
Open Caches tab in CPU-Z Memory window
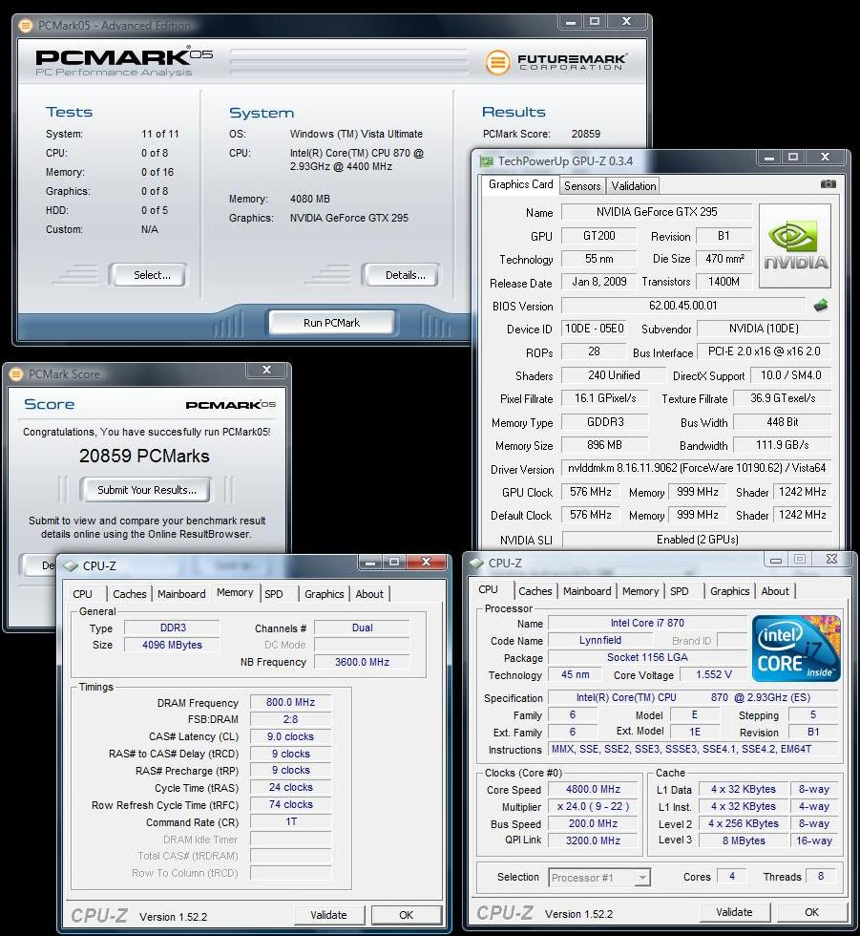click(130, 594)
